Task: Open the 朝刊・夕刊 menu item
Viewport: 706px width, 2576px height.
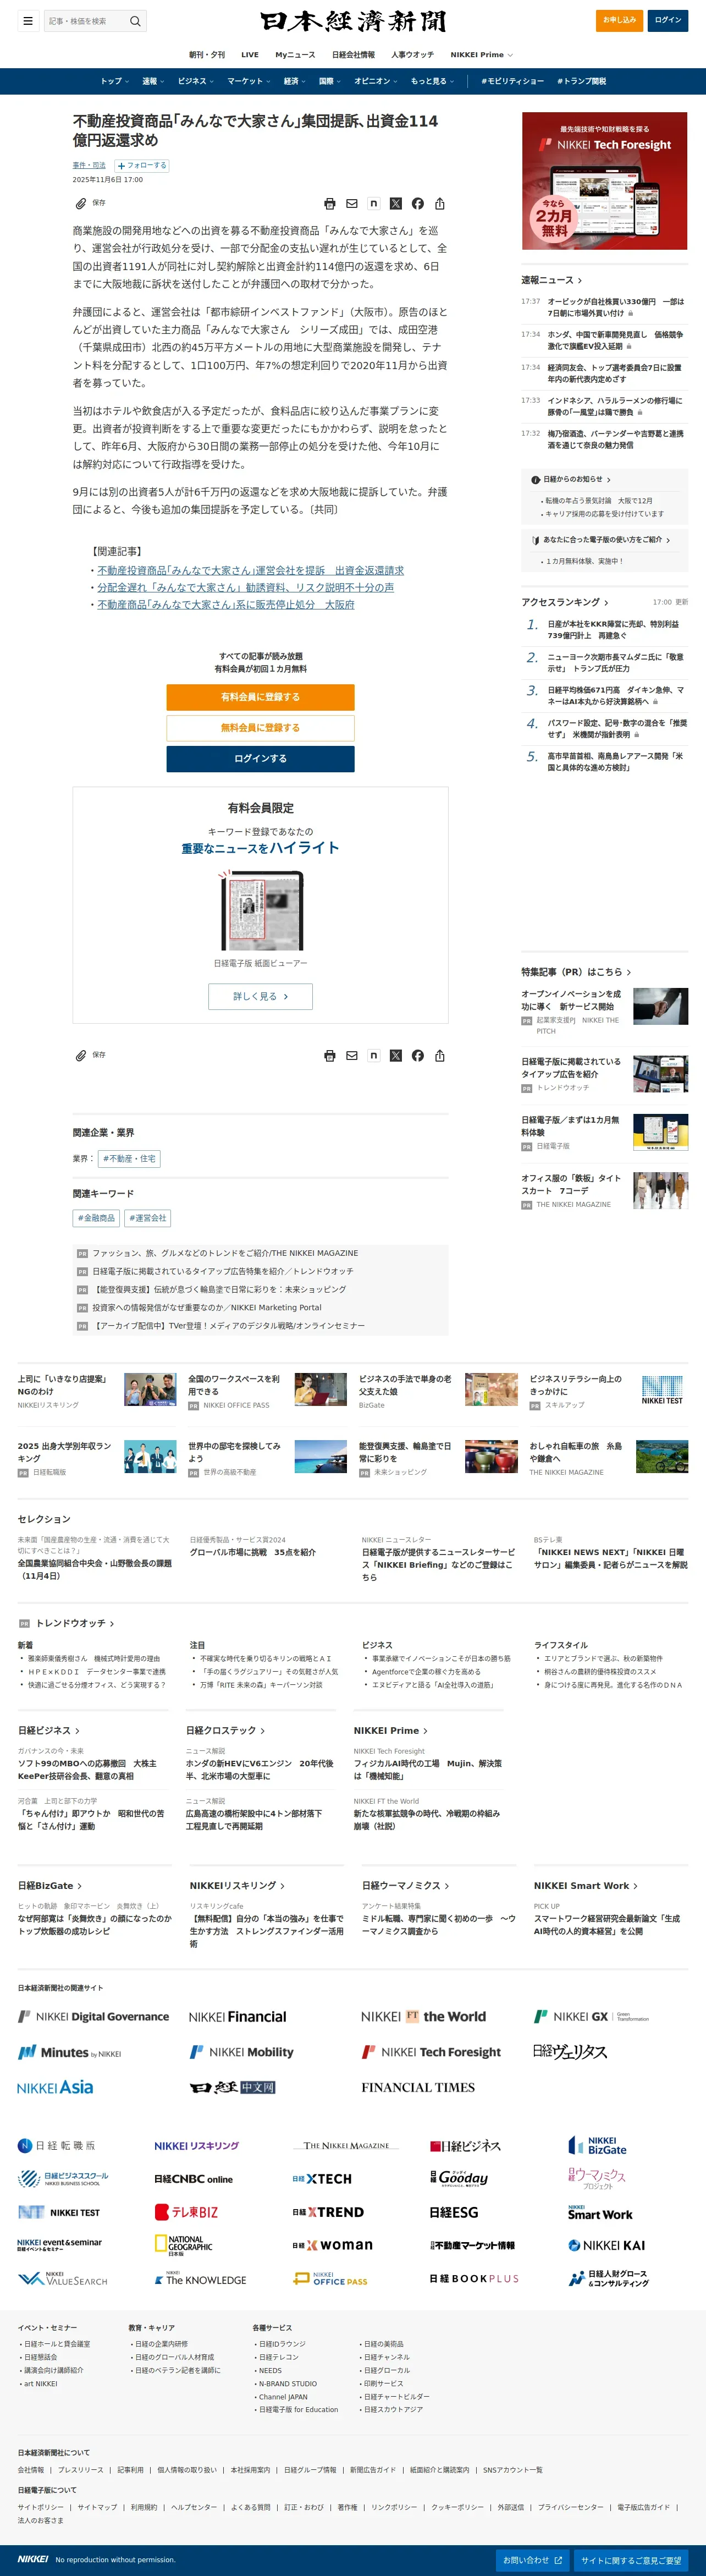Action: point(207,55)
